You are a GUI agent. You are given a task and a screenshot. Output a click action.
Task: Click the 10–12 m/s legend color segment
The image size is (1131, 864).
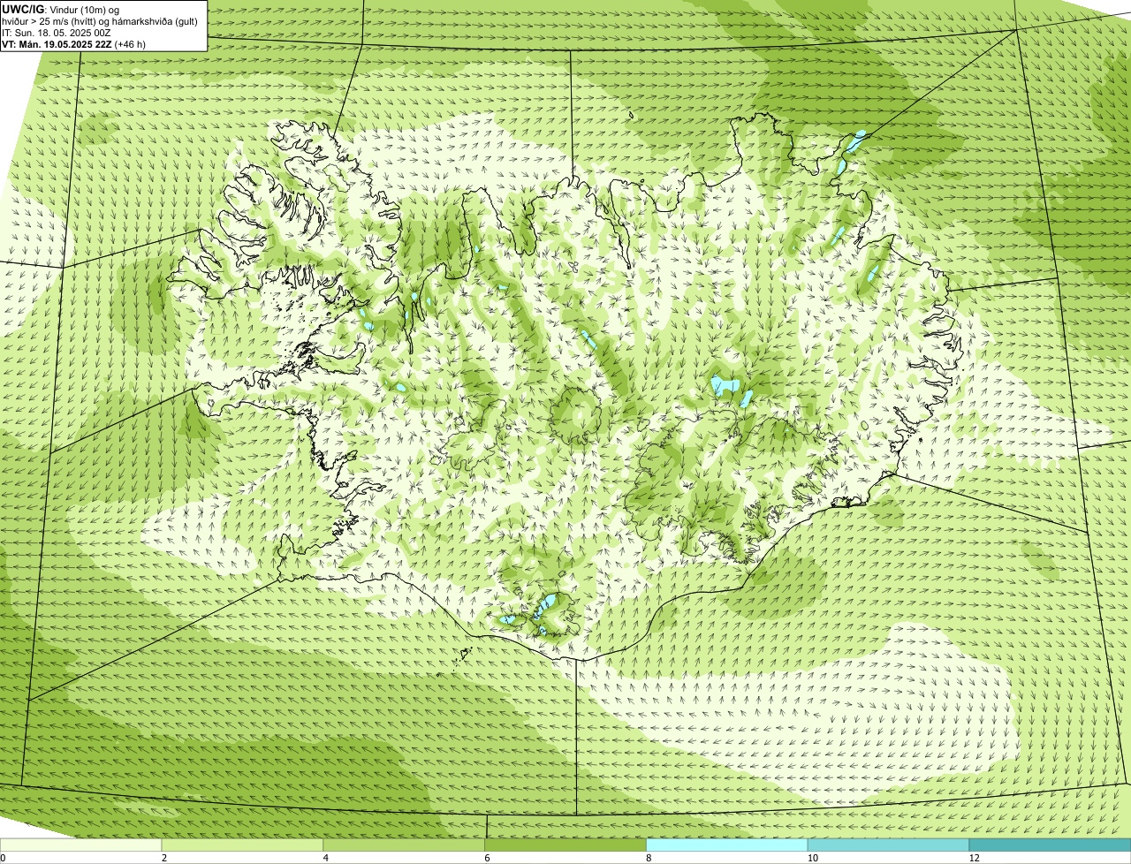pyautogui.click(x=889, y=845)
